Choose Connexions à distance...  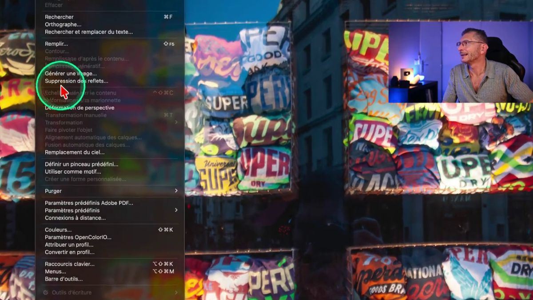pos(75,218)
